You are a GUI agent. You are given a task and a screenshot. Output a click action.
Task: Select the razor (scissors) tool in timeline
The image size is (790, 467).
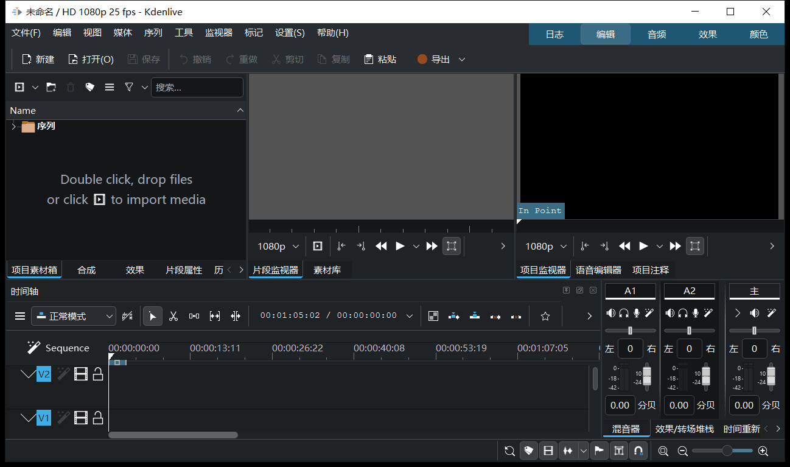pyautogui.click(x=173, y=316)
